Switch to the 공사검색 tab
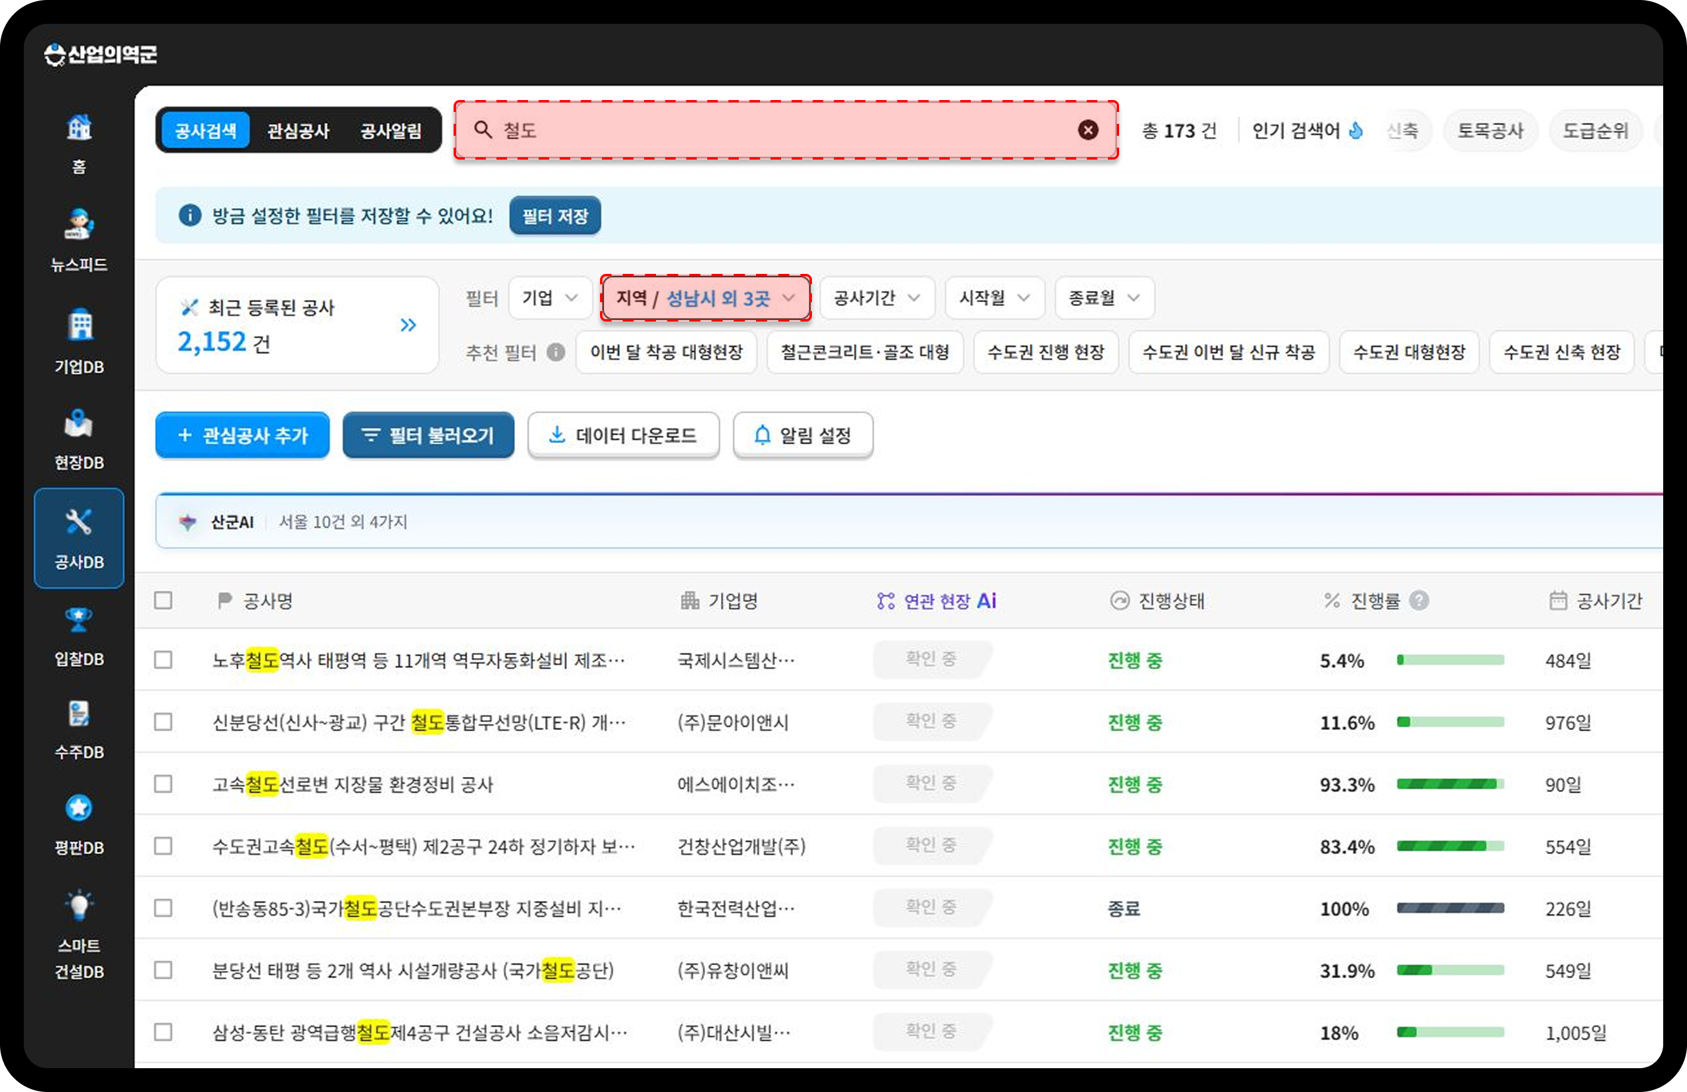Viewport: 1687px width, 1092px height. 205,130
